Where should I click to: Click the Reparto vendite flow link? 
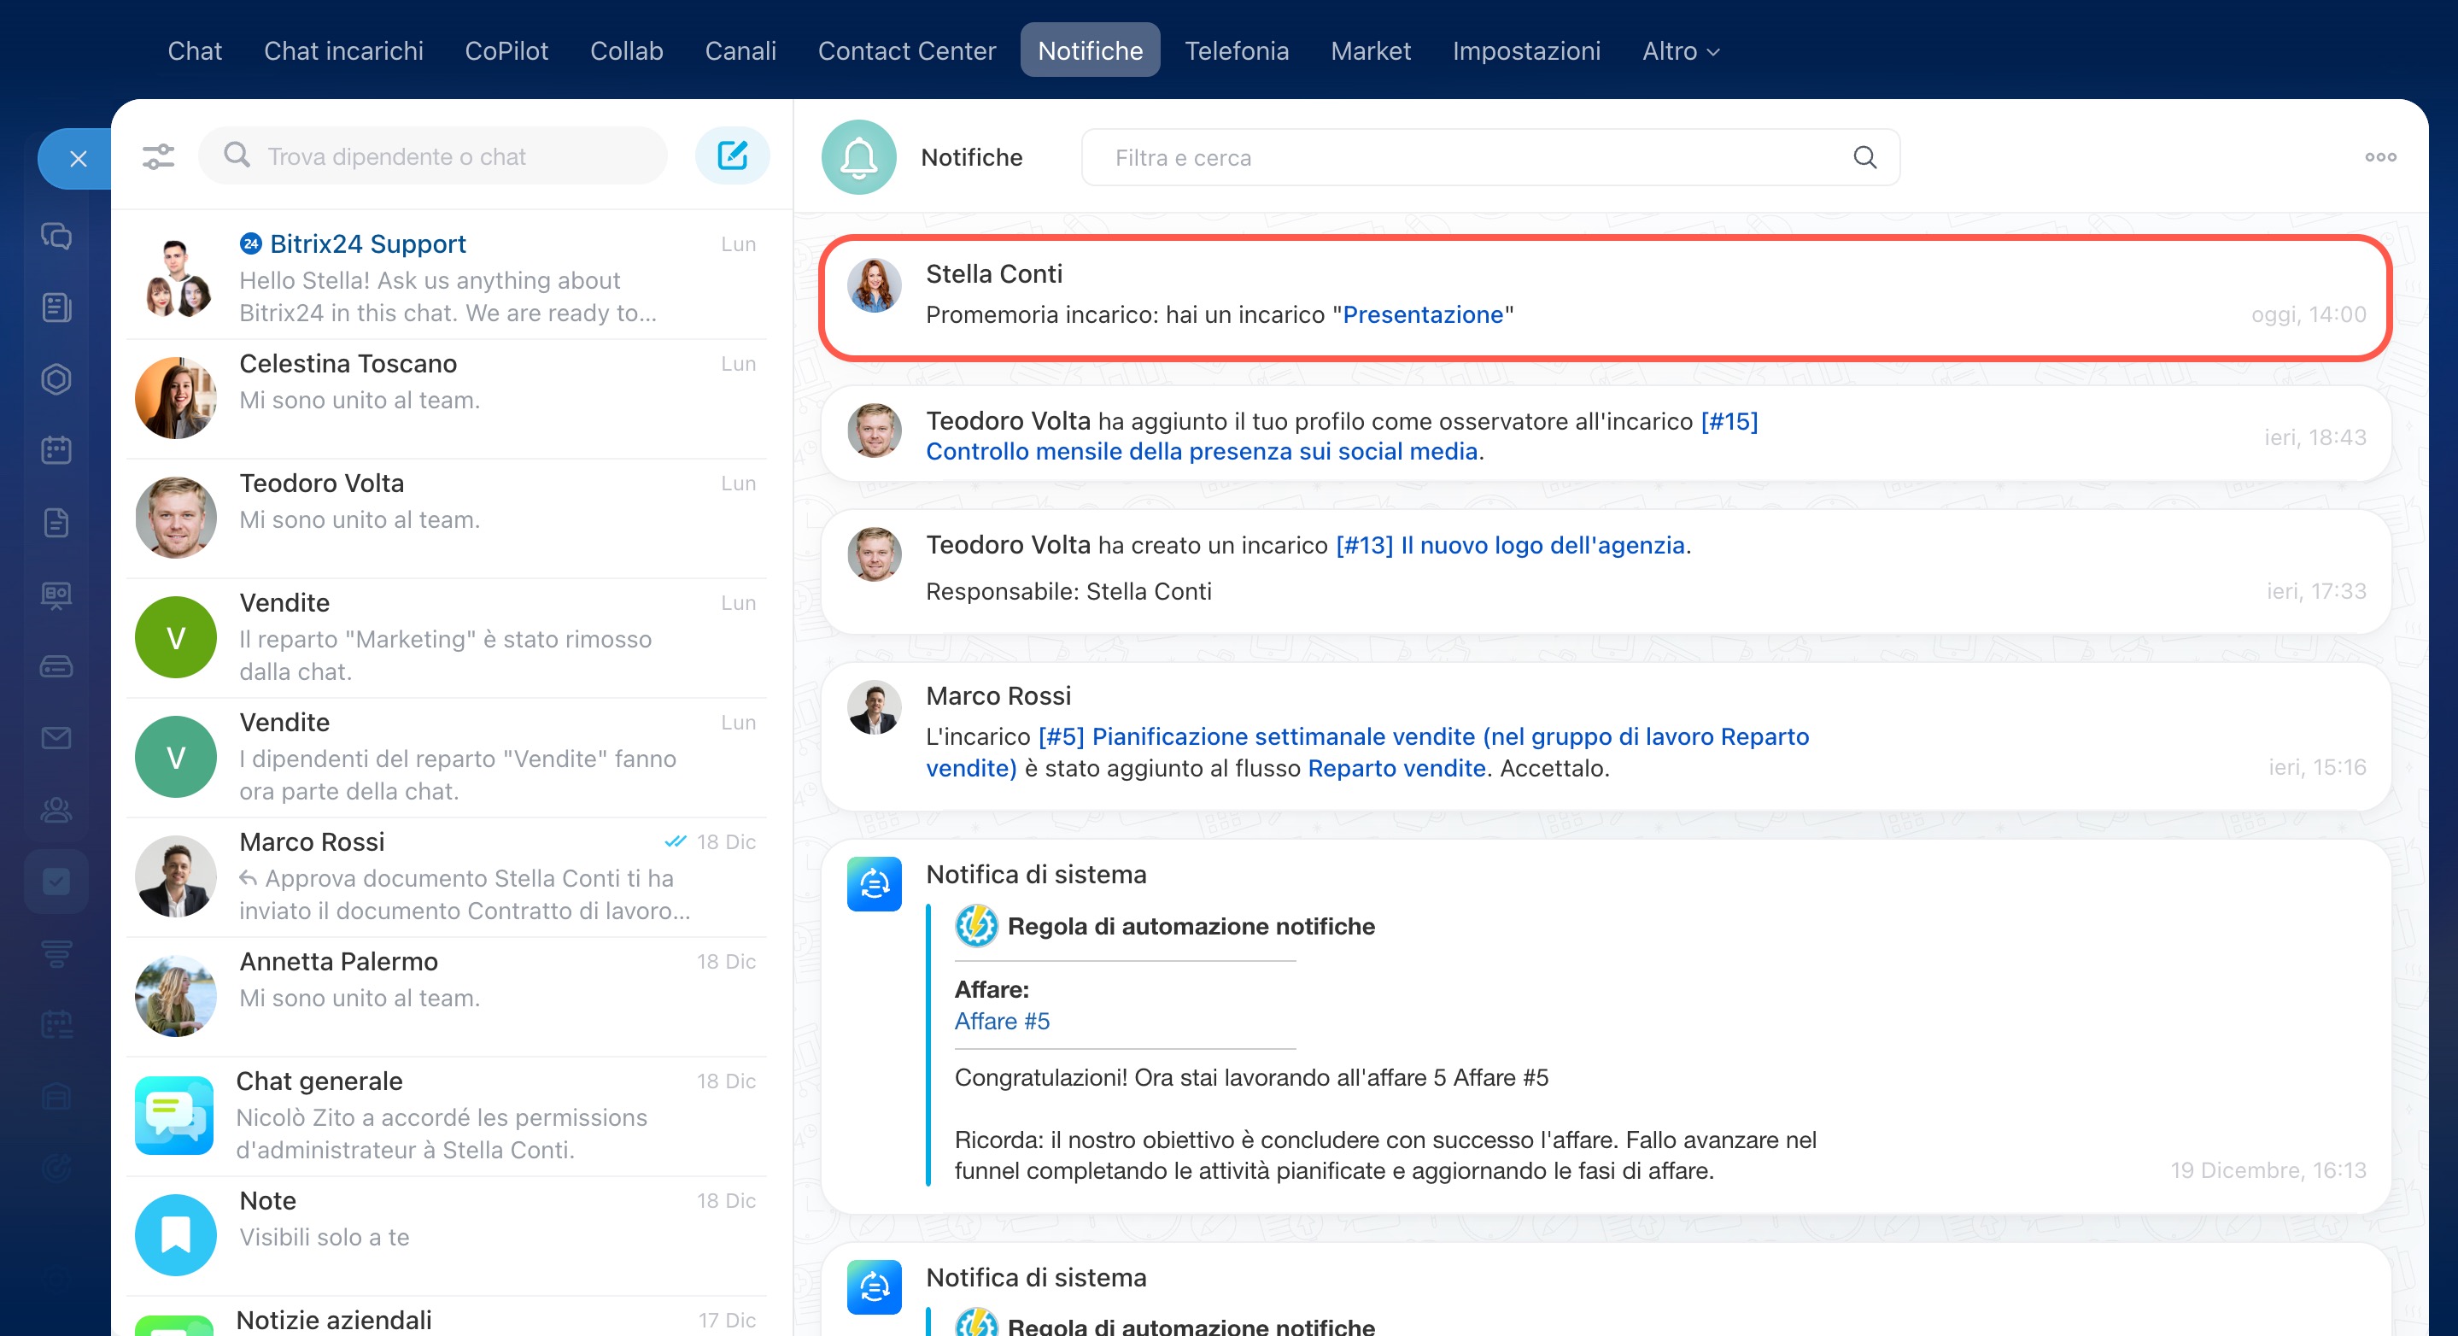pos(1396,768)
